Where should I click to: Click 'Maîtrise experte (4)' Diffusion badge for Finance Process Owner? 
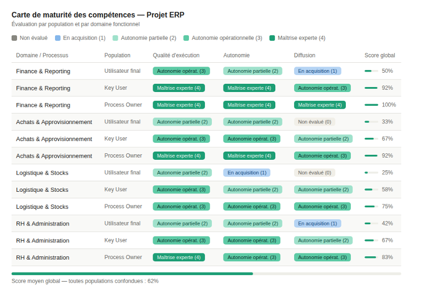tap(320, 105)
